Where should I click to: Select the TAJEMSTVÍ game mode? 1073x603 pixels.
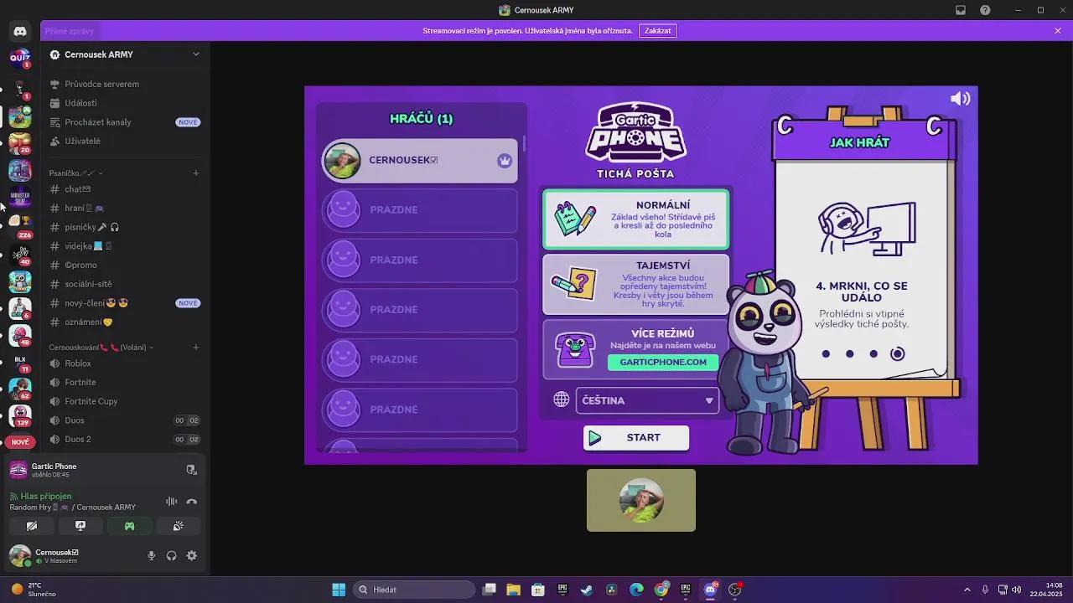[x=635, y=285]
